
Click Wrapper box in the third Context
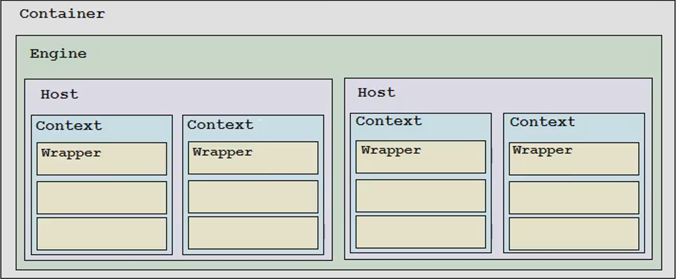click(x=421, y=157)
